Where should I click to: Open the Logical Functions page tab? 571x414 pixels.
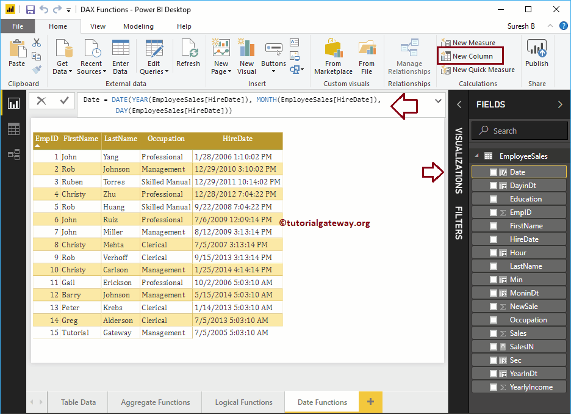[243, 402]
